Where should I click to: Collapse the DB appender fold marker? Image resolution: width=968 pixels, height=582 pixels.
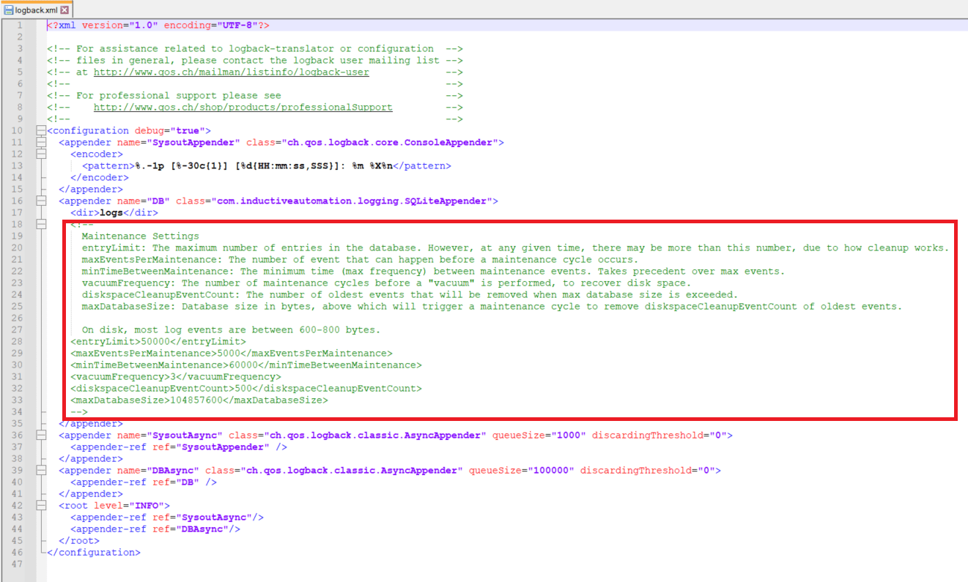click(41, 201)
